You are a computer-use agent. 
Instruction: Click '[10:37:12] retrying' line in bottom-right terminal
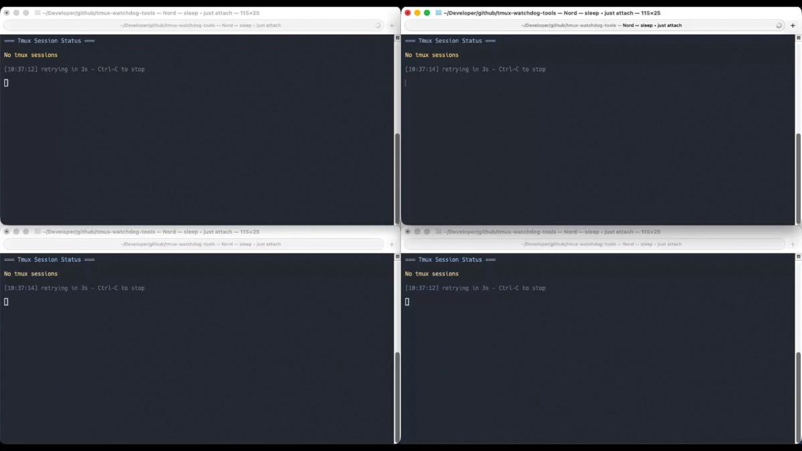click(x=475, y=289)
